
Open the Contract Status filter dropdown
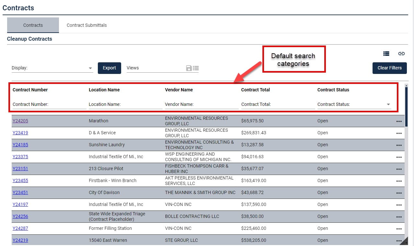click(354, 104)
